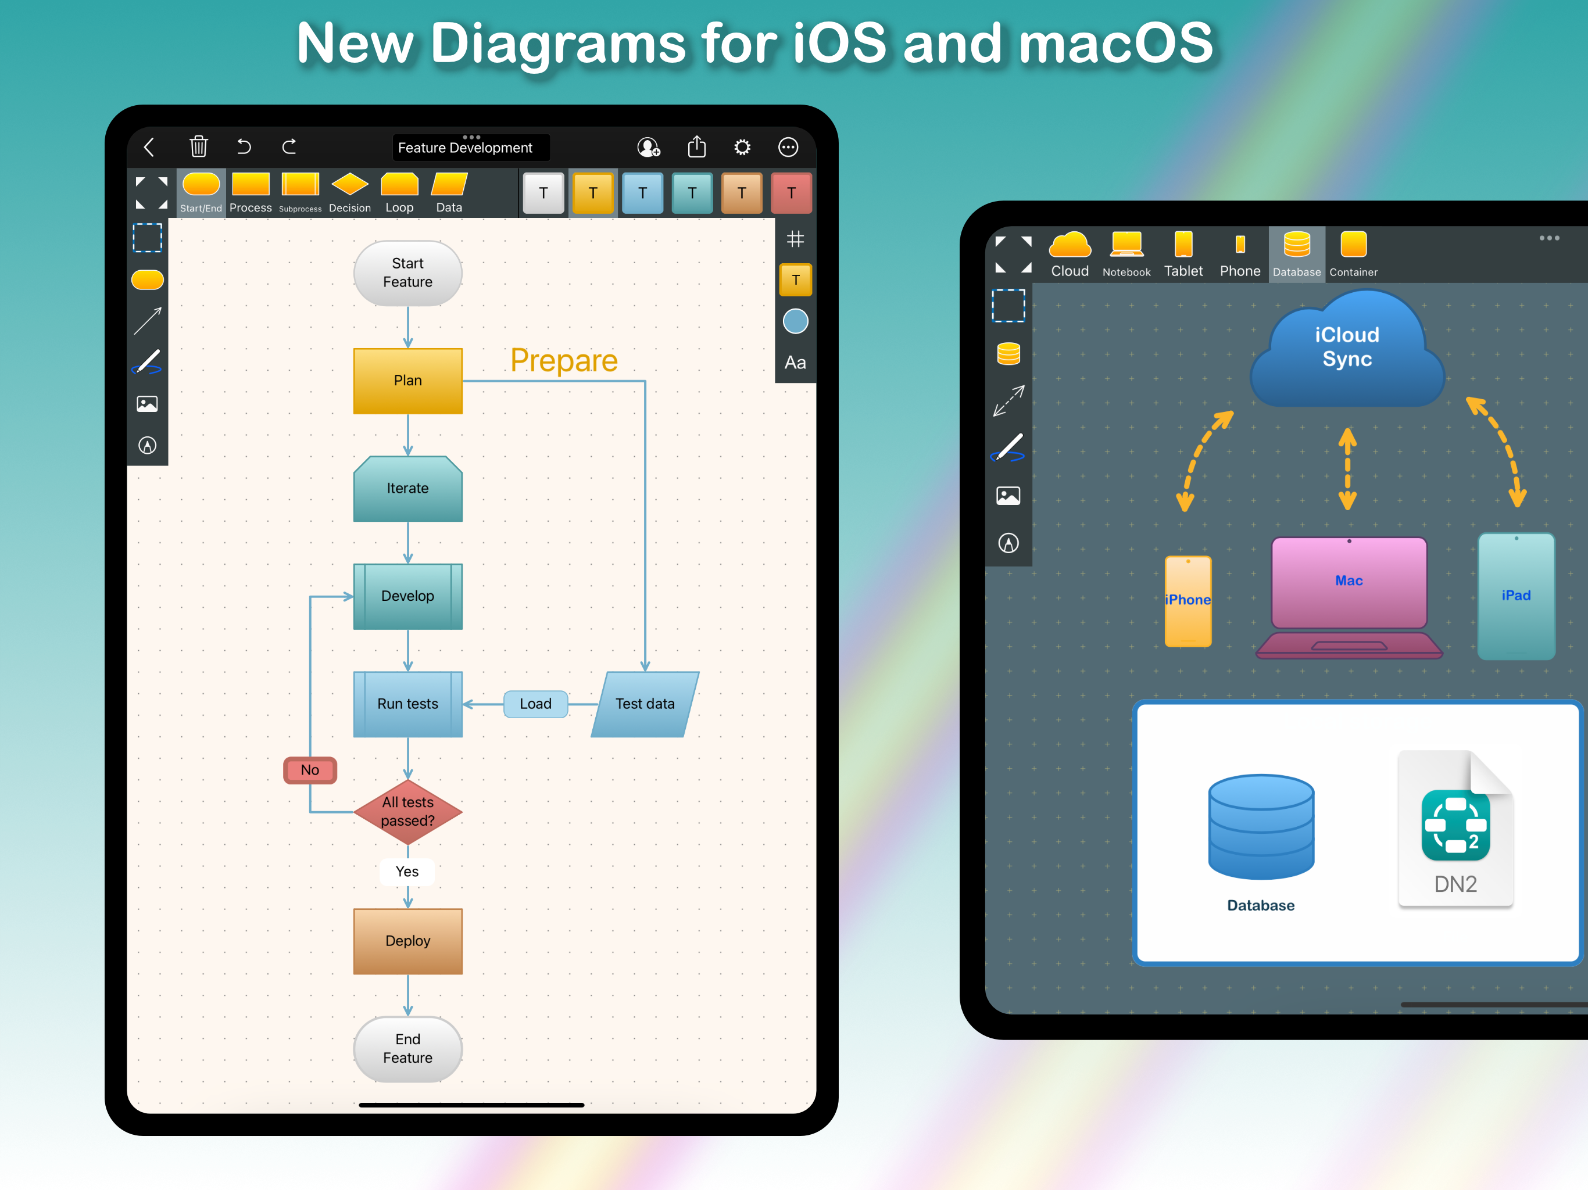Click the Feature Development title field
This screenshot has width=1588, height=1190.
(471, 147)
